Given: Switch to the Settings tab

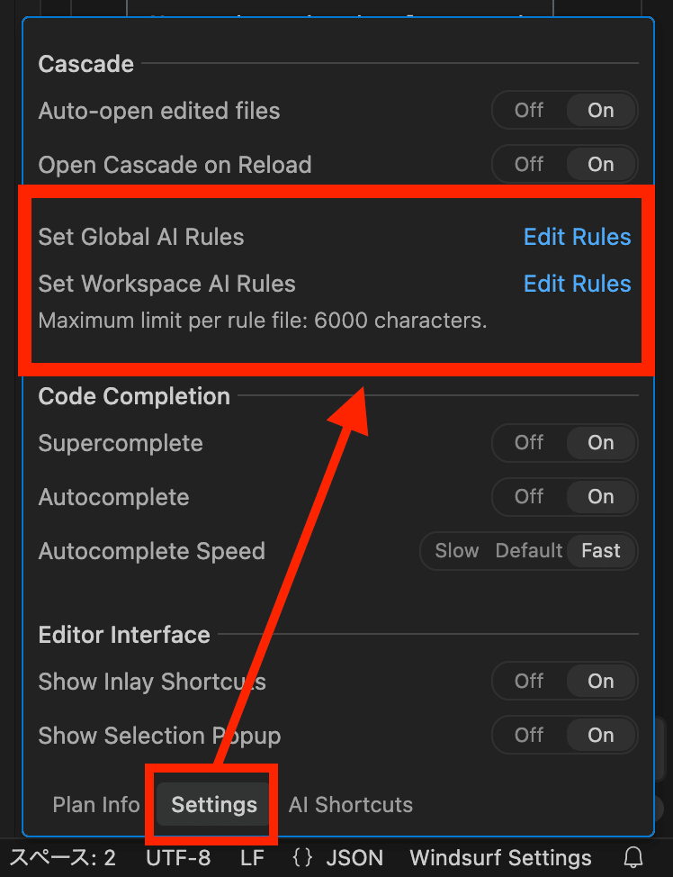Looking at the screenshot, I should tap(214, 805).
